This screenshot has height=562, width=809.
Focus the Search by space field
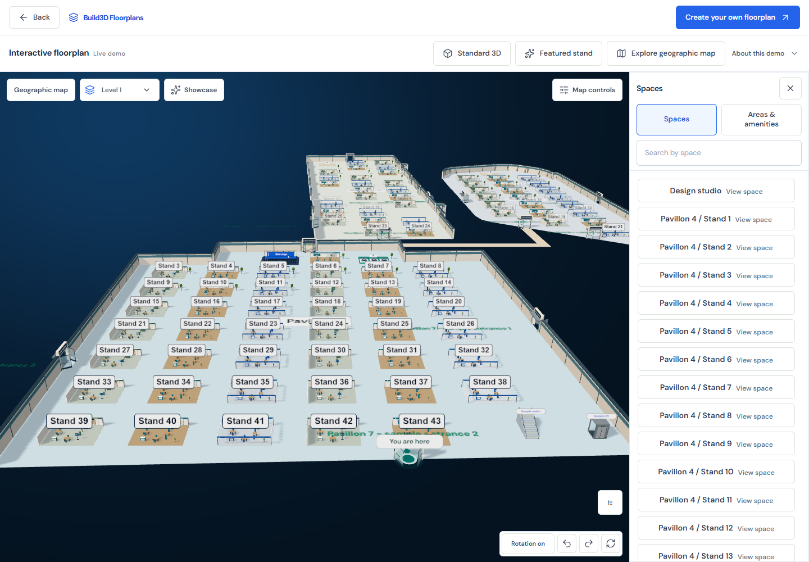tap(719, 153)
